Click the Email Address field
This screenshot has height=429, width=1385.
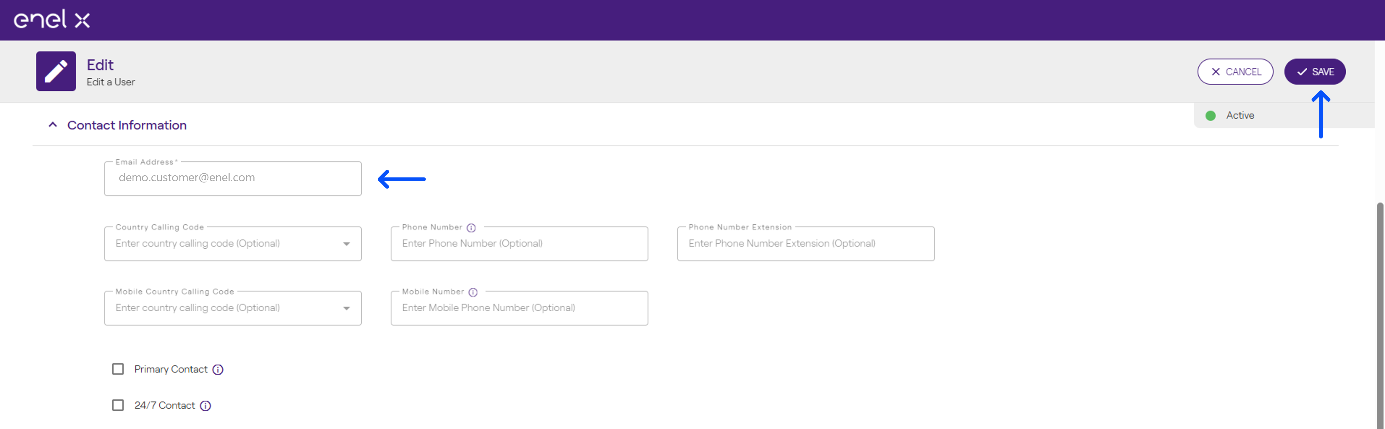click(x=233, y=179)
